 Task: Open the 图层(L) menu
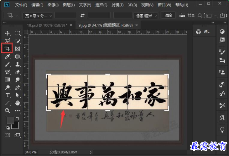pyautogui.click(x=69, y=5)
